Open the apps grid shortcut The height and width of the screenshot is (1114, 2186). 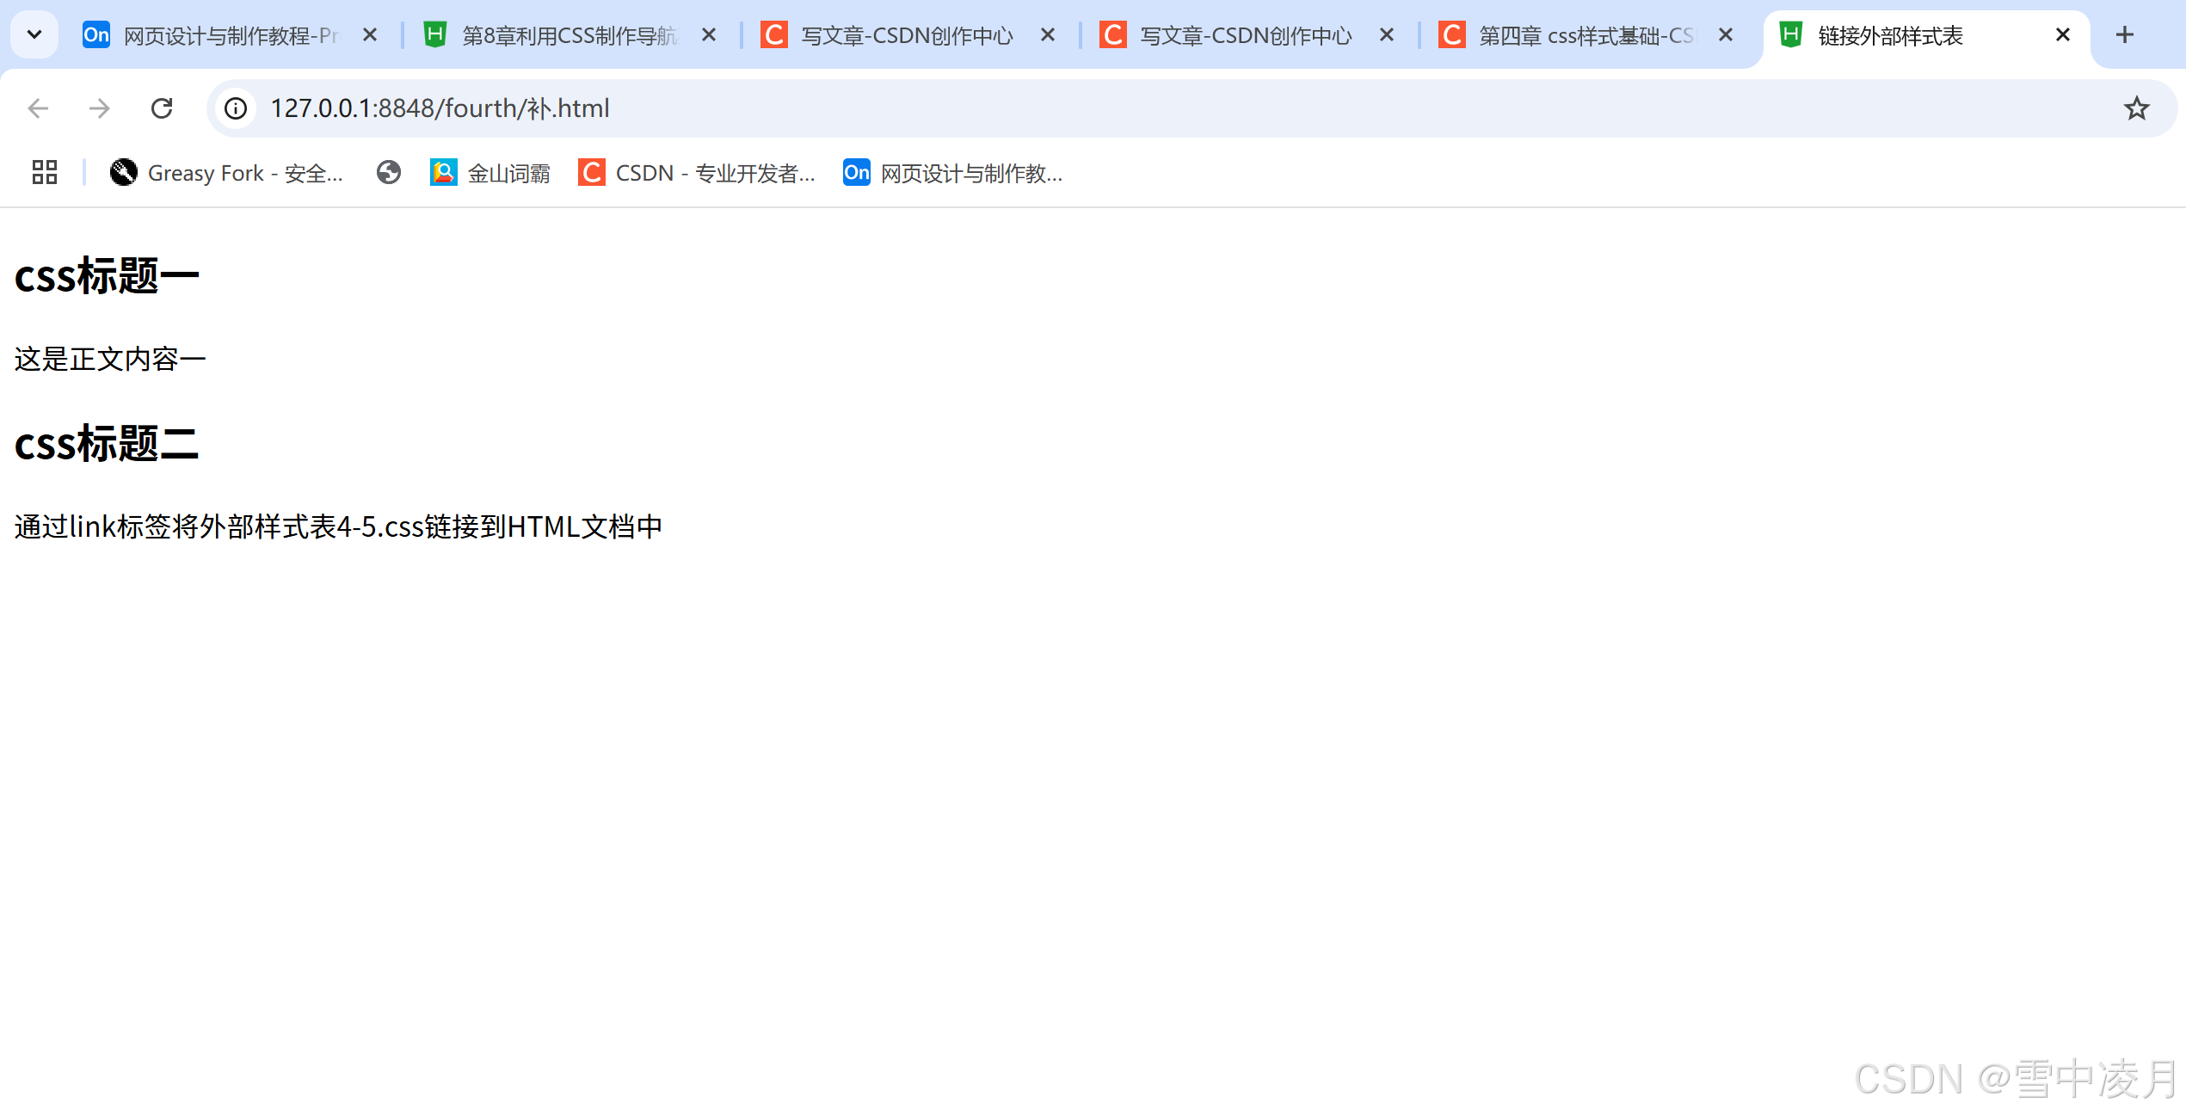tap(45, 173)
